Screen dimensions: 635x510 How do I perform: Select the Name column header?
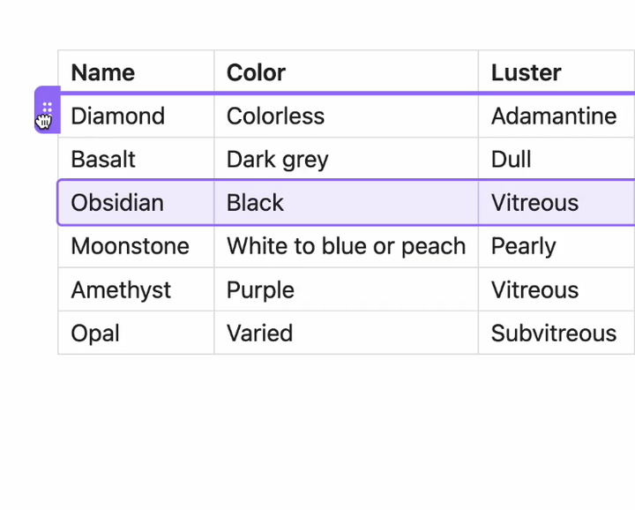tap(103, 72)
